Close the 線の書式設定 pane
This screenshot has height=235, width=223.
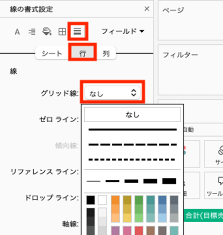click(147, 9)
